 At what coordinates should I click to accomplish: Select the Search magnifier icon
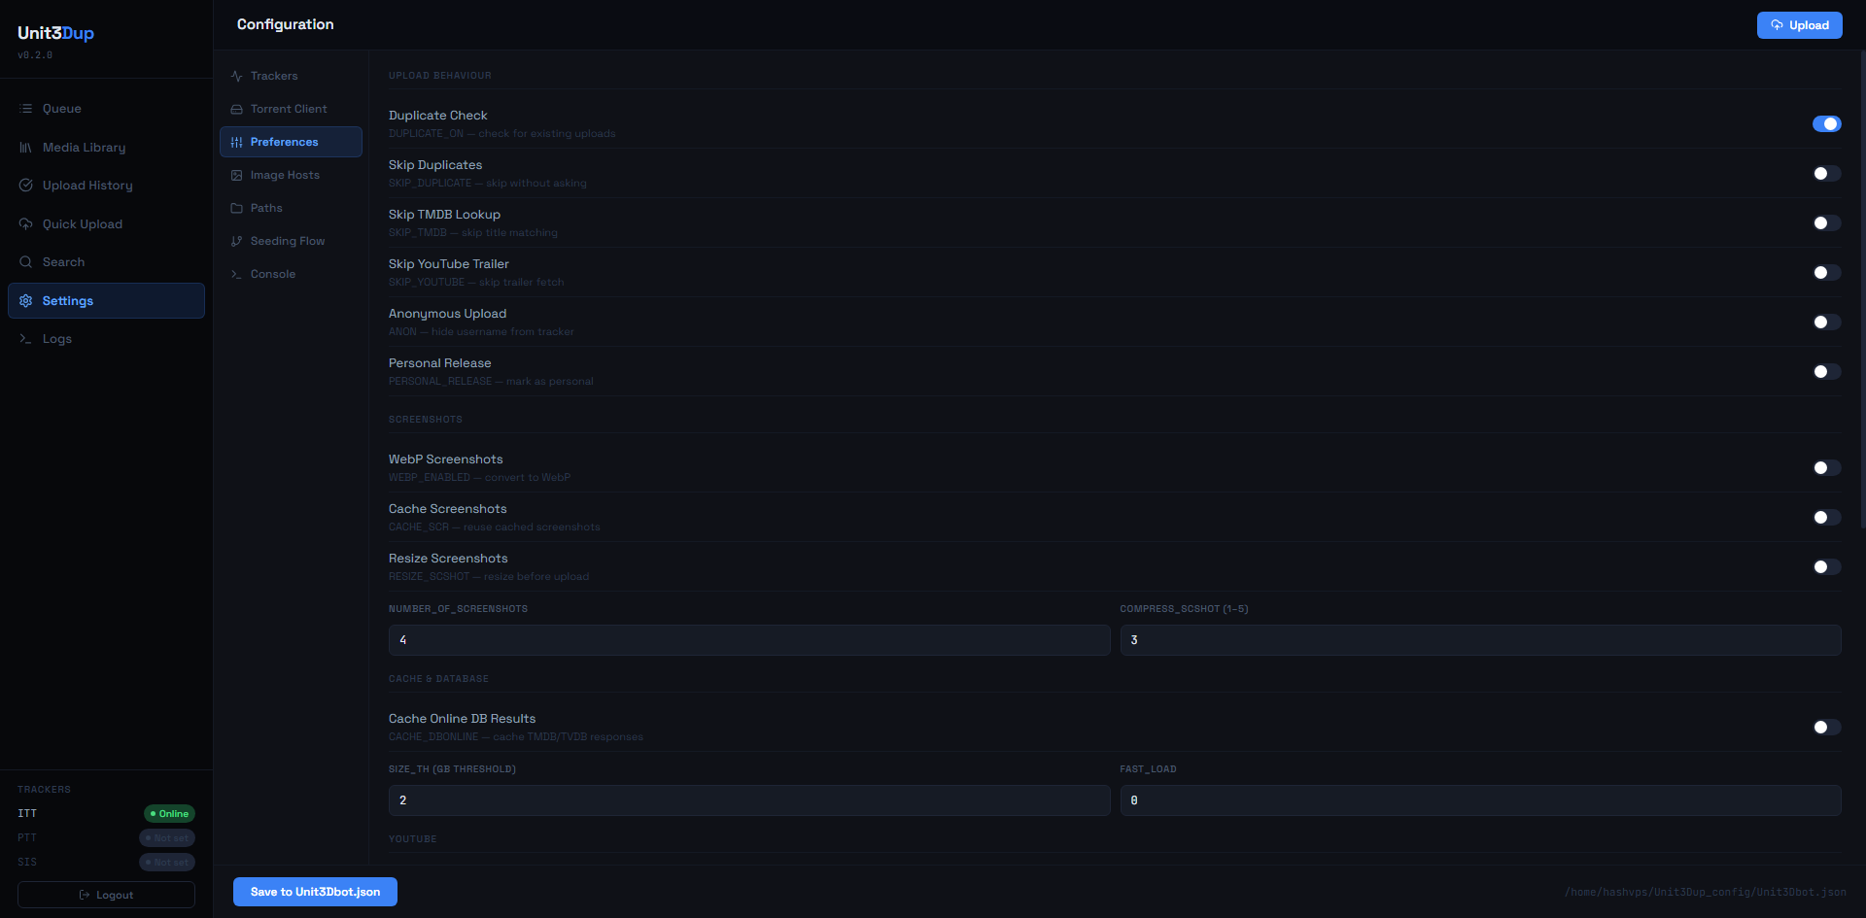click(25, 261)
